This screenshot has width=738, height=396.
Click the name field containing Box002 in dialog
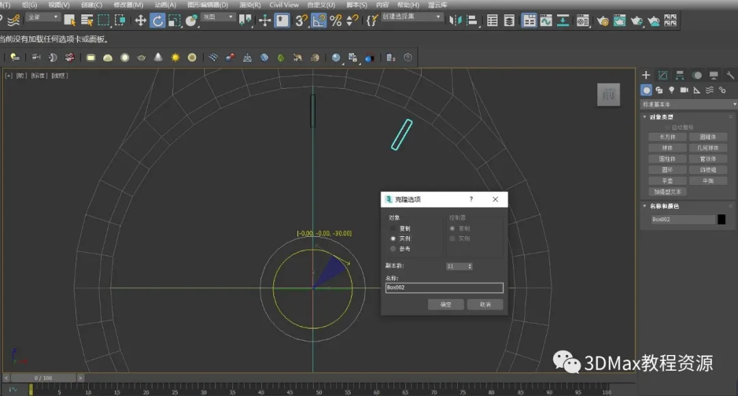pyautogui.click(x=444, y=287)
